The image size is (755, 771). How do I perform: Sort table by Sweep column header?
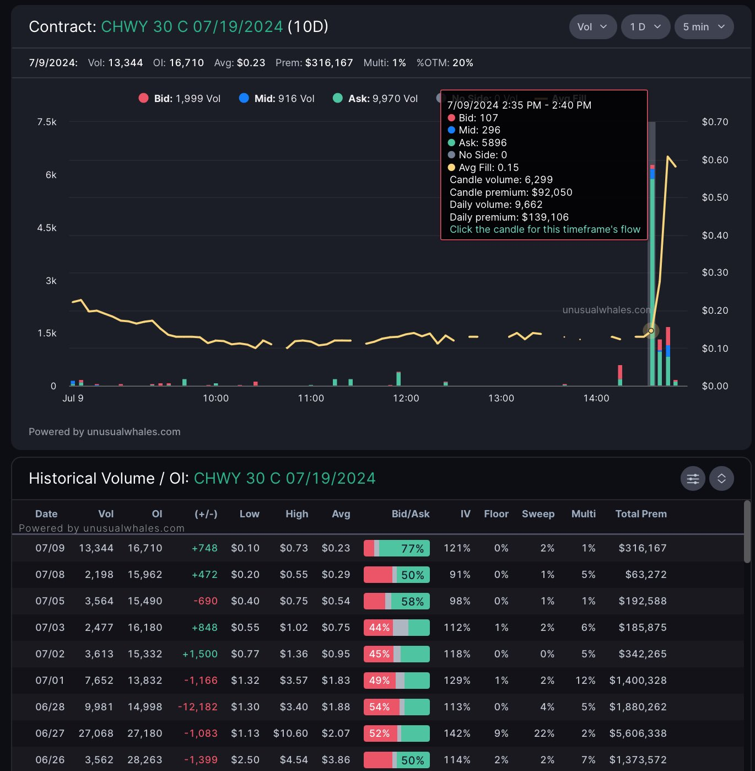point(538,514)
